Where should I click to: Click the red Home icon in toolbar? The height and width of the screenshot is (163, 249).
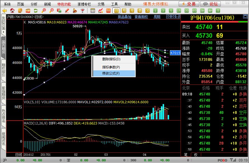click(12, 11)
